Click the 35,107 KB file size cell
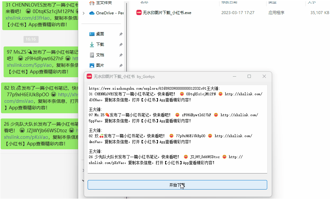 click(320, 13)
